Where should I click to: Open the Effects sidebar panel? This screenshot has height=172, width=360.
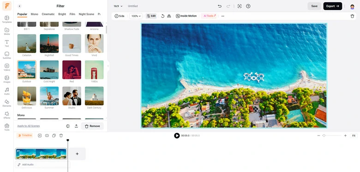point(7,115)
